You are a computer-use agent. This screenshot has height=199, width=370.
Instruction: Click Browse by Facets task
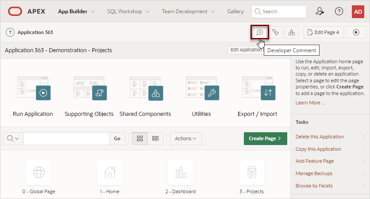pyautogui.click(x=314, y=186)
